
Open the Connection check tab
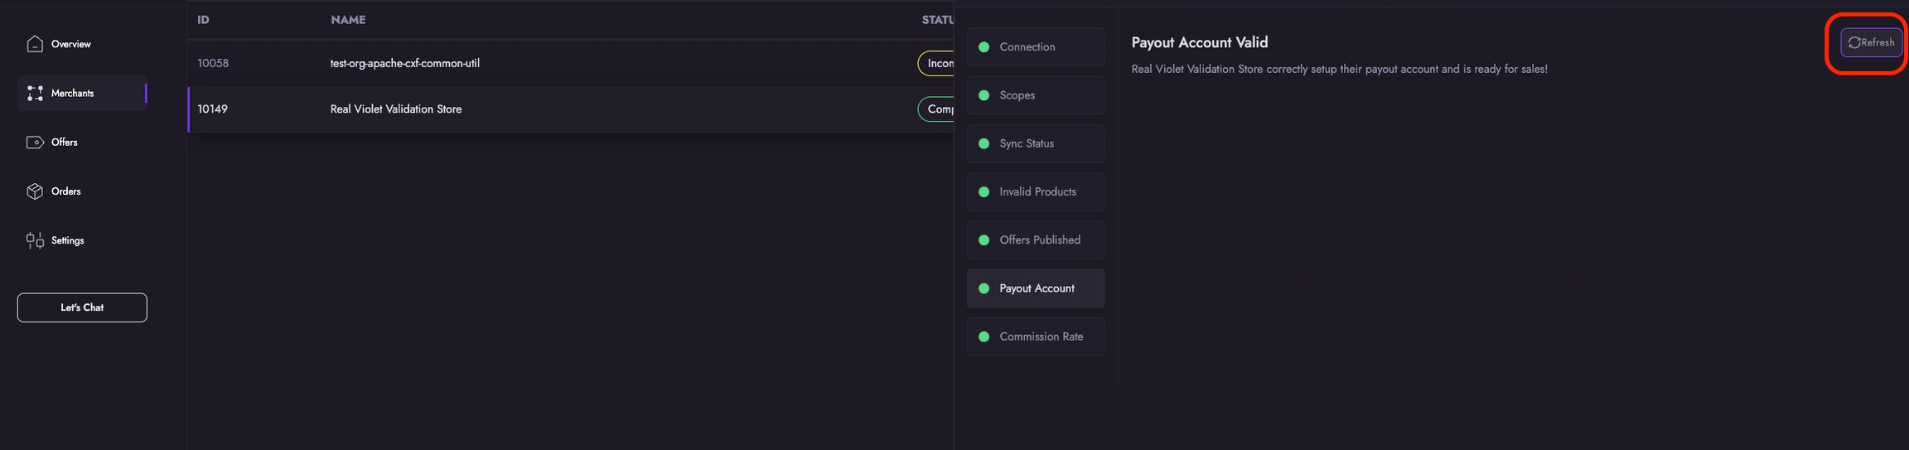[1035, 47]
